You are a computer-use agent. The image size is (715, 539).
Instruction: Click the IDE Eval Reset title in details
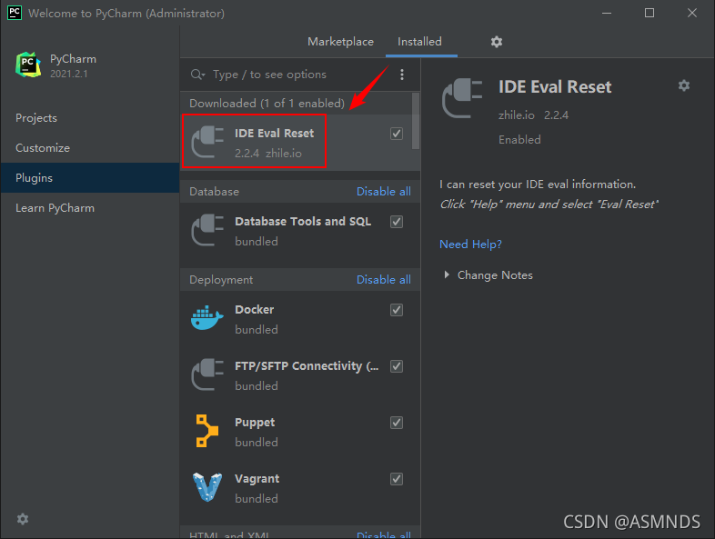click(555, 87)
